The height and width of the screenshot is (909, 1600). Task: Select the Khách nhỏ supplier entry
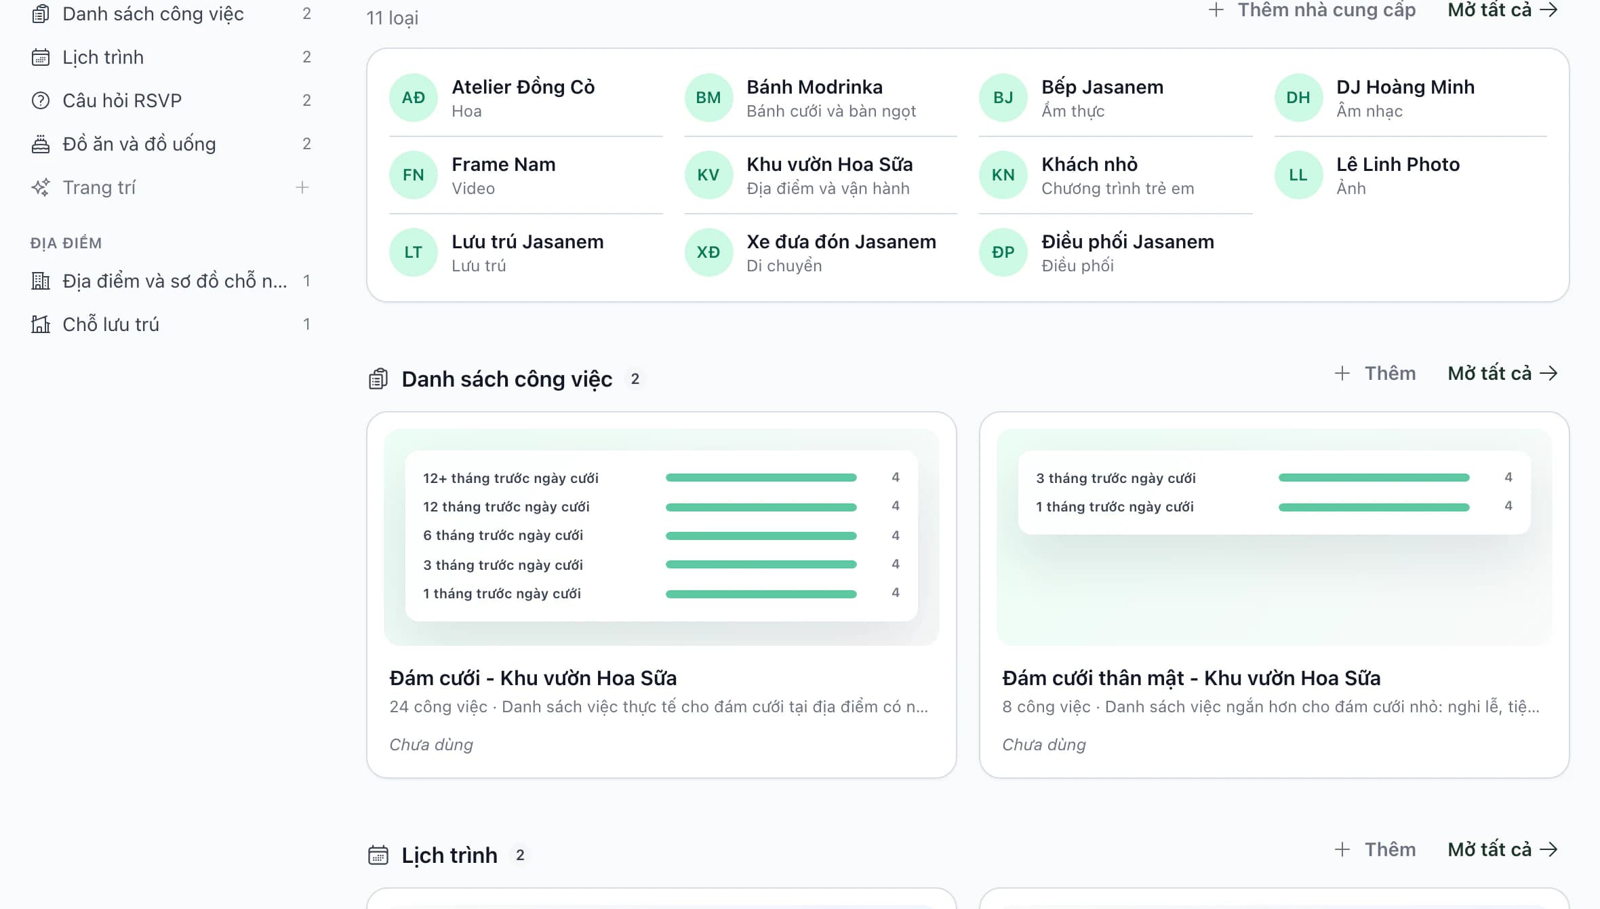pyautogui.click(x=1115, y=175)
